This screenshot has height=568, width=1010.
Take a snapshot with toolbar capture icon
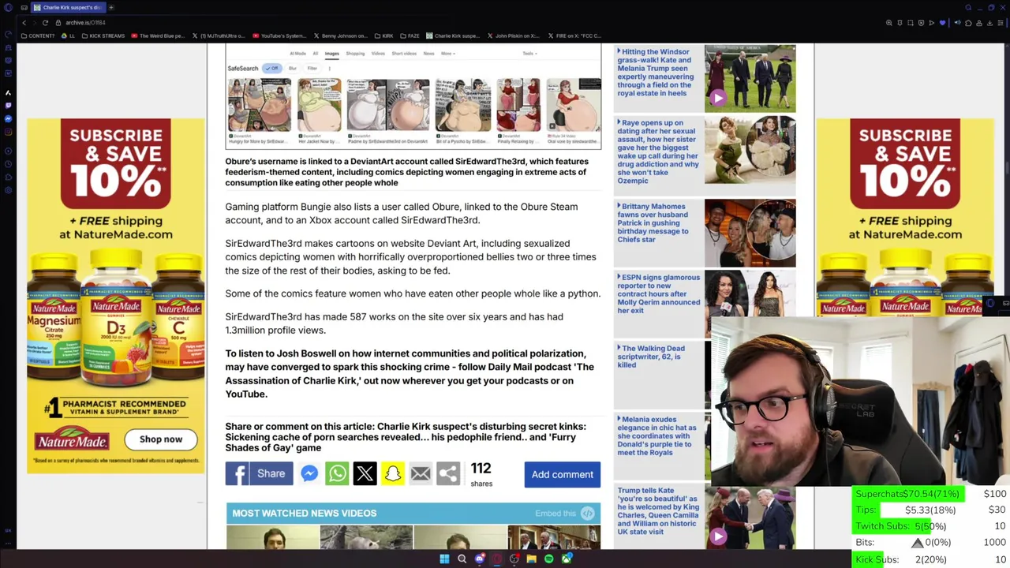tap(911, 23)
